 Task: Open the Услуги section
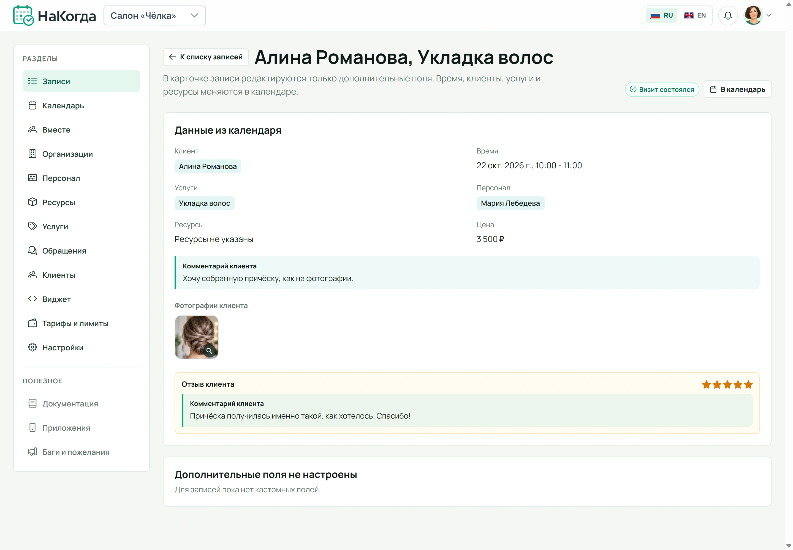click(x=82, y=226)
